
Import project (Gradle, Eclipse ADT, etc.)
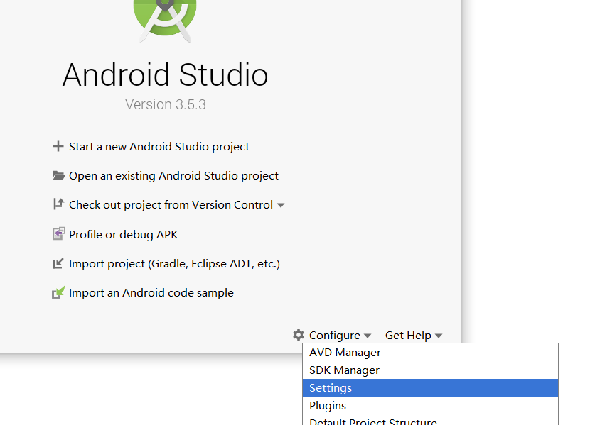[x=174, y=263]
